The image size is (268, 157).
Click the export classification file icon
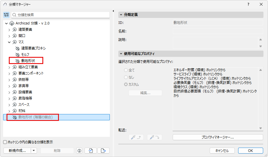tap(103, 151)
